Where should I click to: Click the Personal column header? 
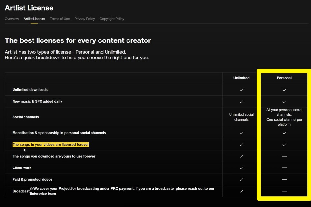tap(284, 78)
